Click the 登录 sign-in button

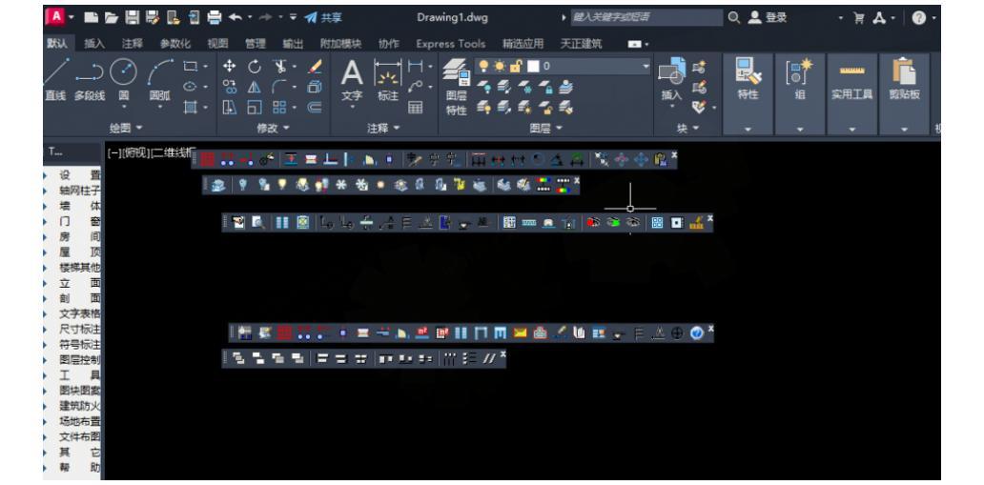click(x=771, y=18)
